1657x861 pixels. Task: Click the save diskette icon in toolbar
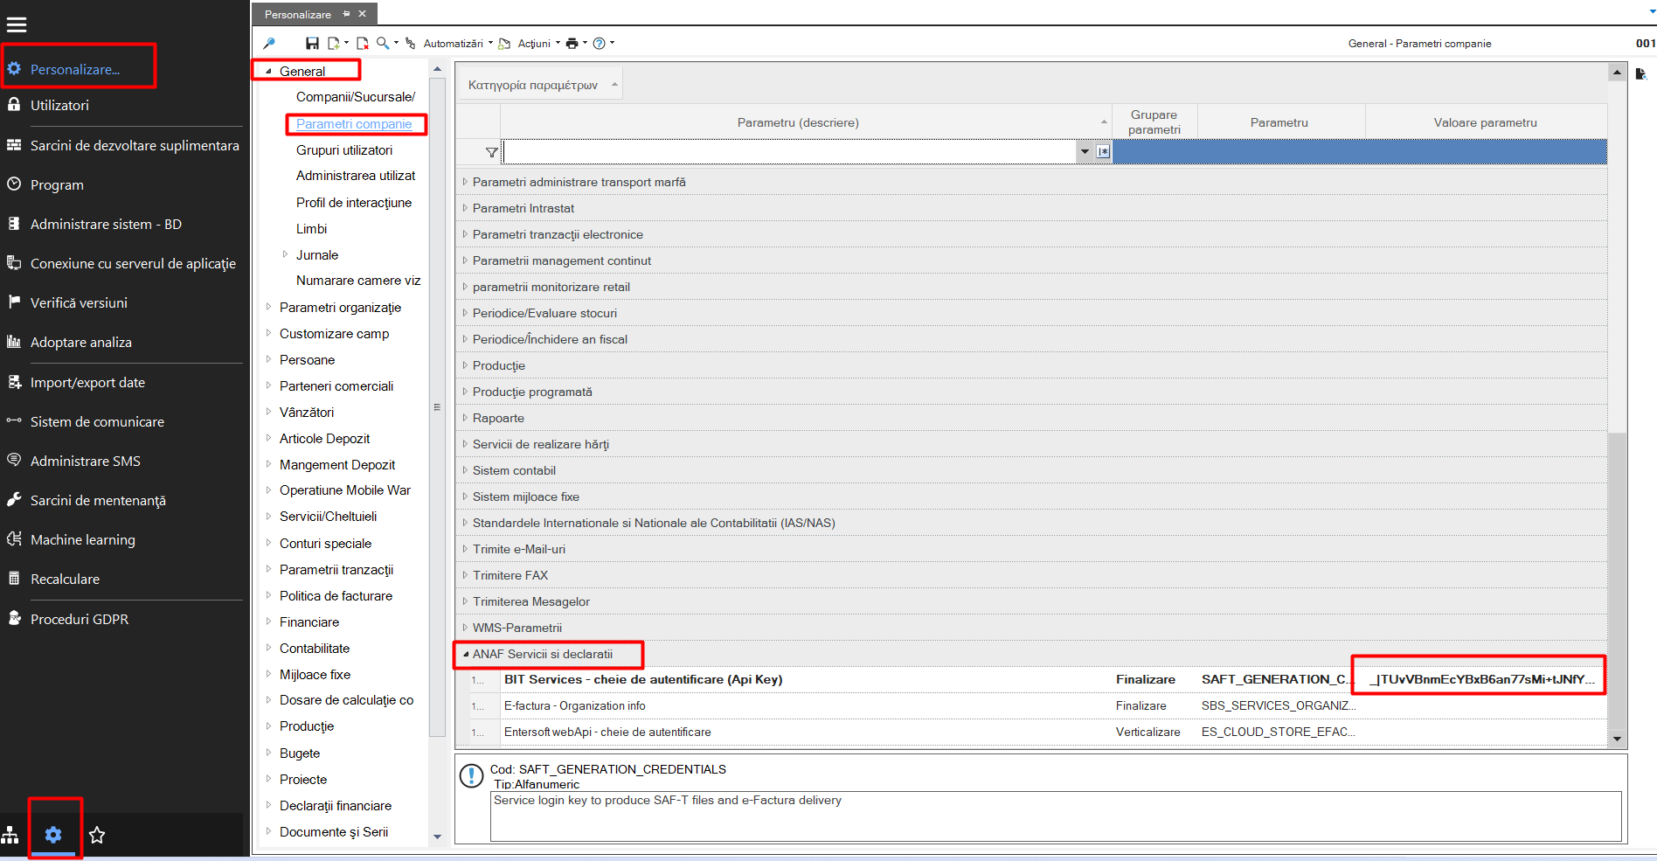tap(312, 43)
